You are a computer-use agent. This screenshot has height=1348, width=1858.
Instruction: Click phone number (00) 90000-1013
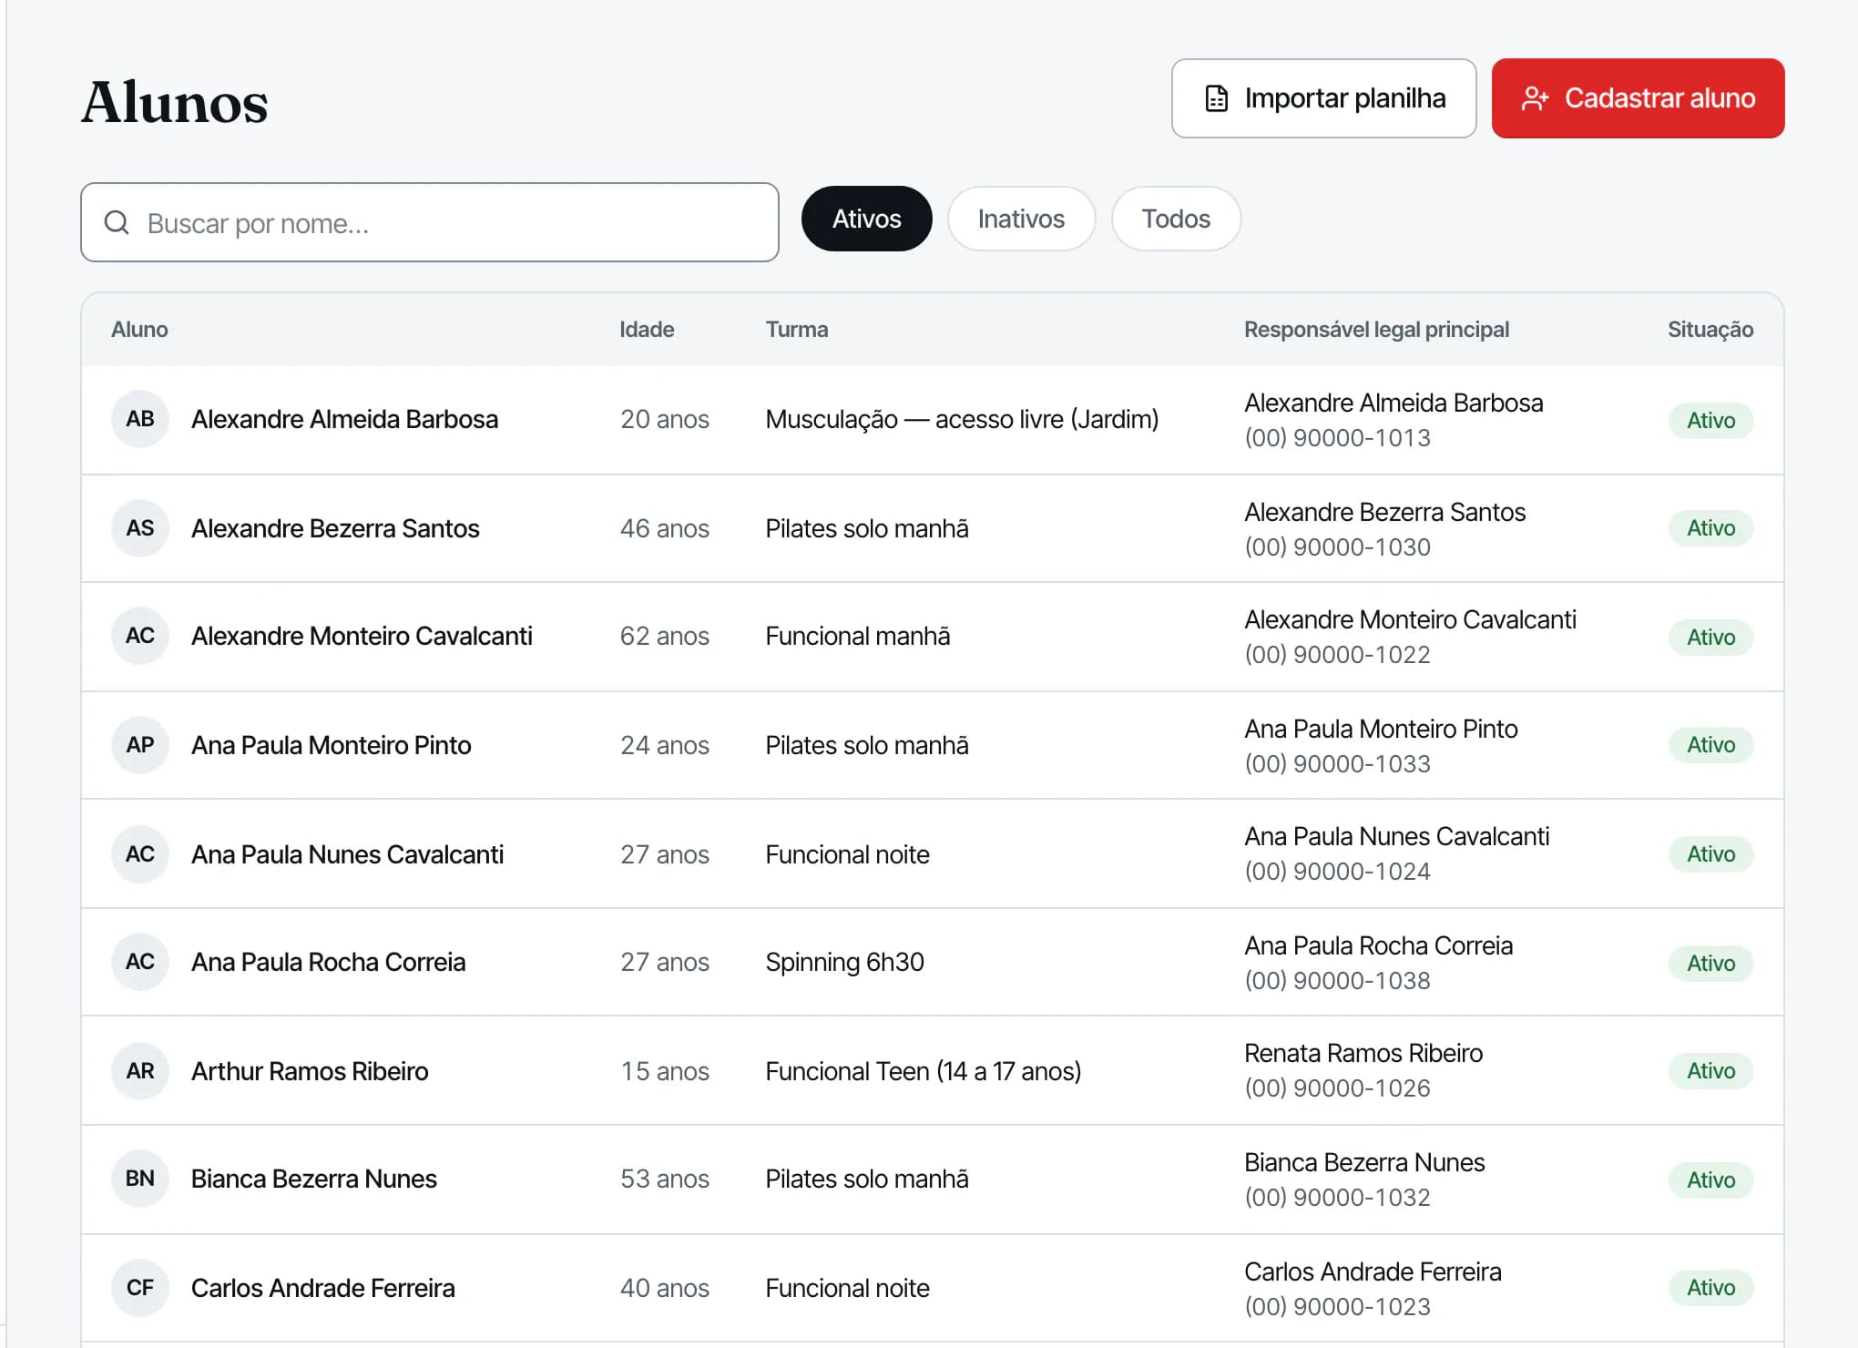(1337, 438)
